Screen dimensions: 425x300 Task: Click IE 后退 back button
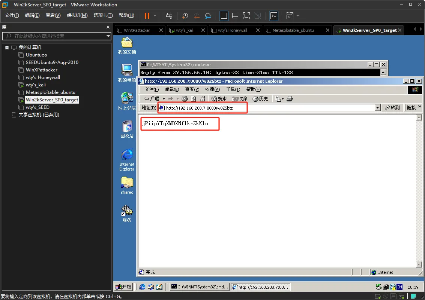coord(152,99)
